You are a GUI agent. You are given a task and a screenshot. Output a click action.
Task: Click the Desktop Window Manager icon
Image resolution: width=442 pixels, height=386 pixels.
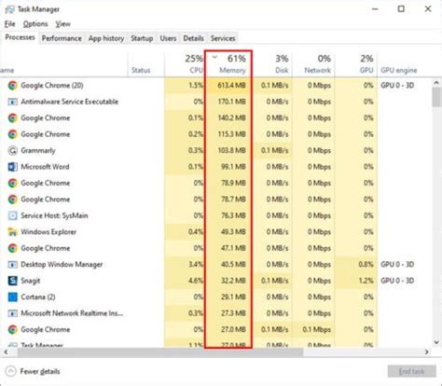[13, 265]
